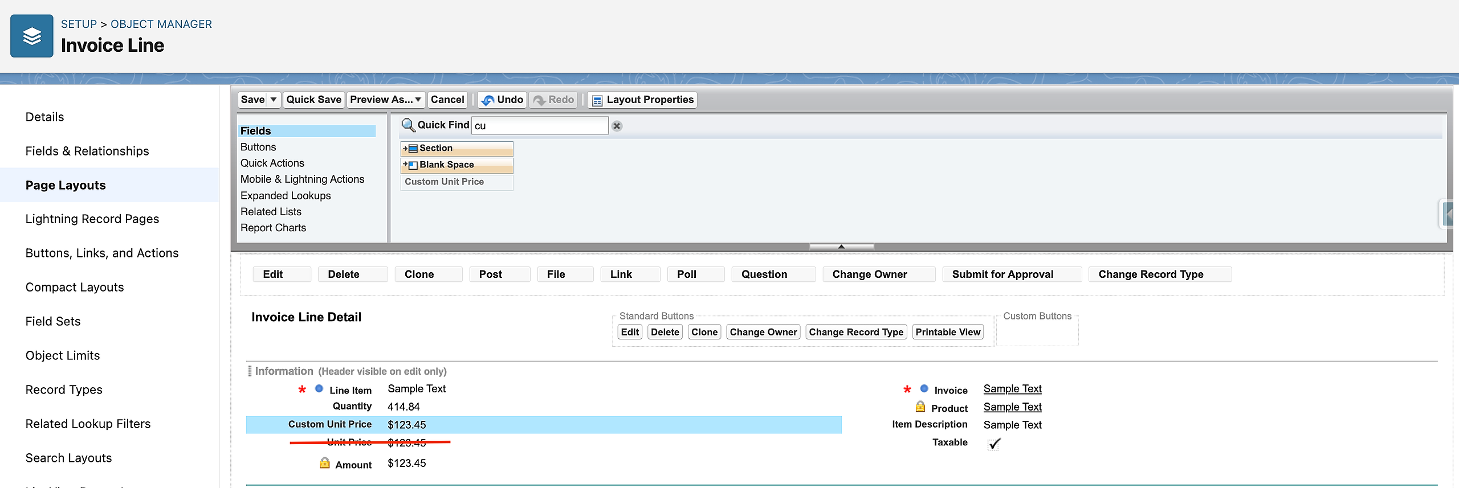Click the Quick Find magnifier icon
Image resolution: width=1459 pixels, height=488 pixels.
click(x=407, y=125)
